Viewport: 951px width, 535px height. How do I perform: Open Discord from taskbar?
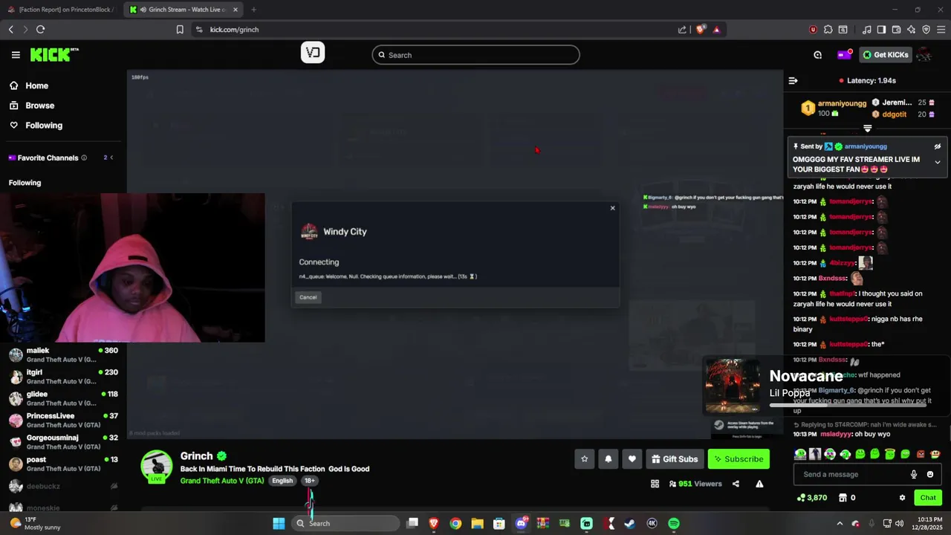point(521,523)
